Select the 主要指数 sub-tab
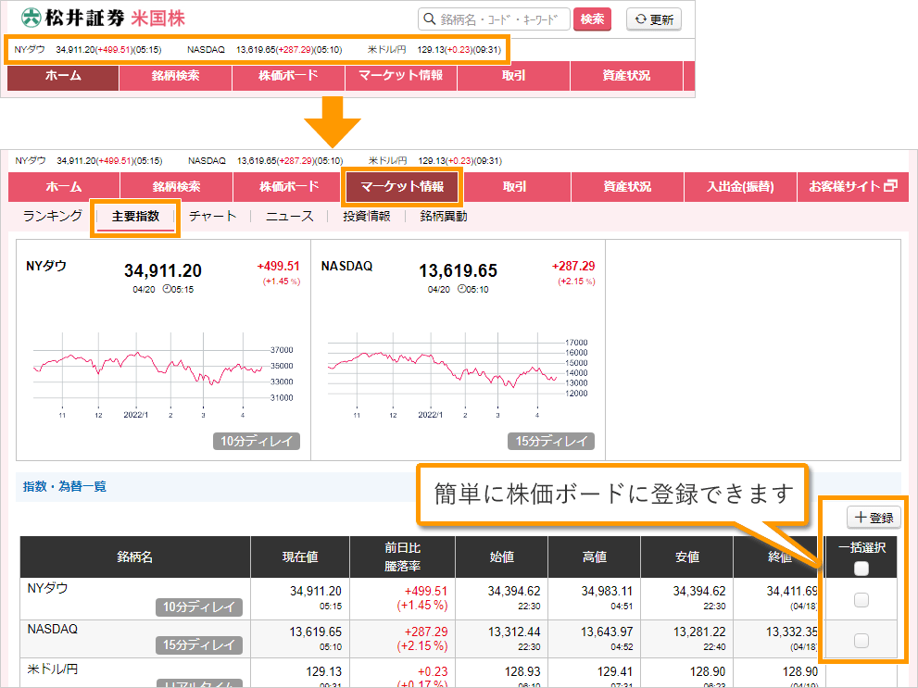The height and width of the screenshot is (688, 918). [x=136, y=217]
